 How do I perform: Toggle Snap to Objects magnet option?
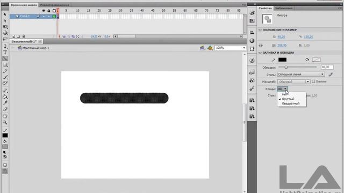pyautogui.click(x=5, y=171)
